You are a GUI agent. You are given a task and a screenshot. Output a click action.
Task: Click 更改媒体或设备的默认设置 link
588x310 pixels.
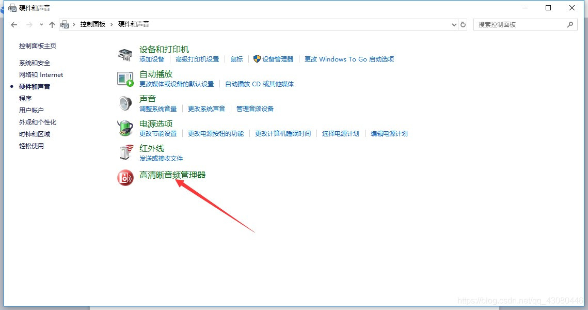point(176,84)
